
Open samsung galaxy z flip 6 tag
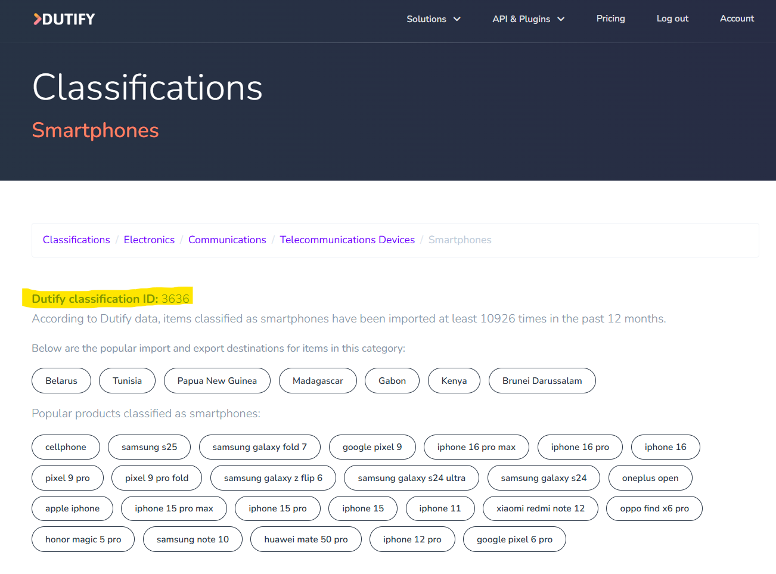point(273,478)
